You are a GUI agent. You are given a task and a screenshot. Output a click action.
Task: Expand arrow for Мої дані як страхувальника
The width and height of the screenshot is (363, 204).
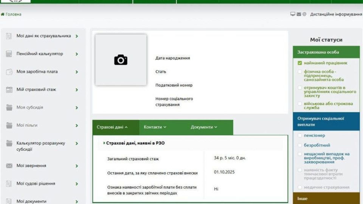[x=77, y=36]
